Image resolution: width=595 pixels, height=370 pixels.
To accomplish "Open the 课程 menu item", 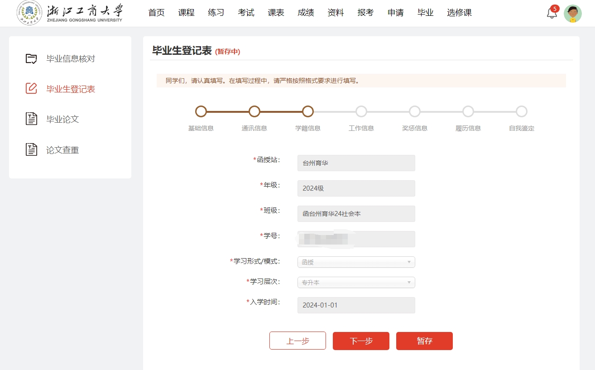I will click(186, 13).
